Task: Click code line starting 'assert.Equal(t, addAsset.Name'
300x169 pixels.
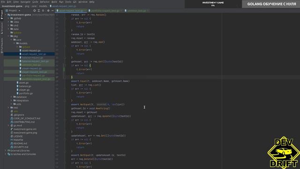Action: point(100,81)
